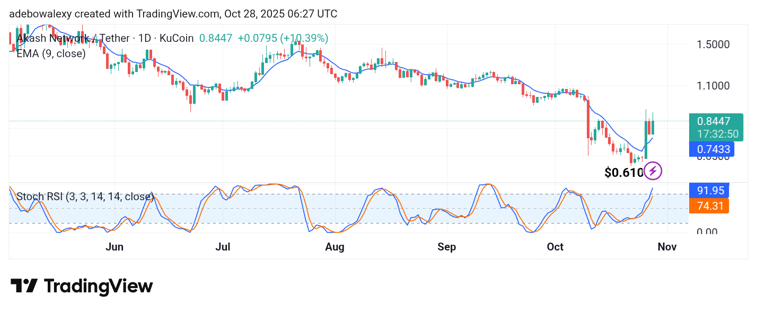Select the Oct label on the time axis
The width and height of the screenshot is (757, 313).
555,247
